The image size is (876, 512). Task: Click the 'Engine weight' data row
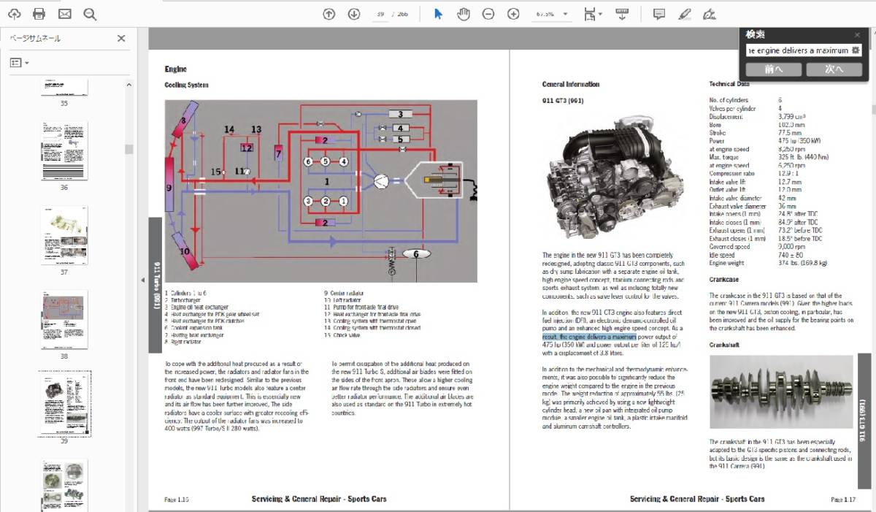pyautogui.click(x=769, y=263)
